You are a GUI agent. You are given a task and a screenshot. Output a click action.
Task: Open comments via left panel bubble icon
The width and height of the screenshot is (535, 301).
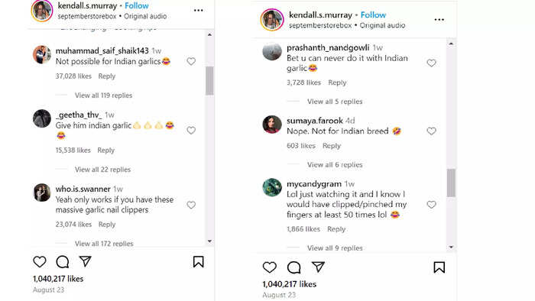63,262
